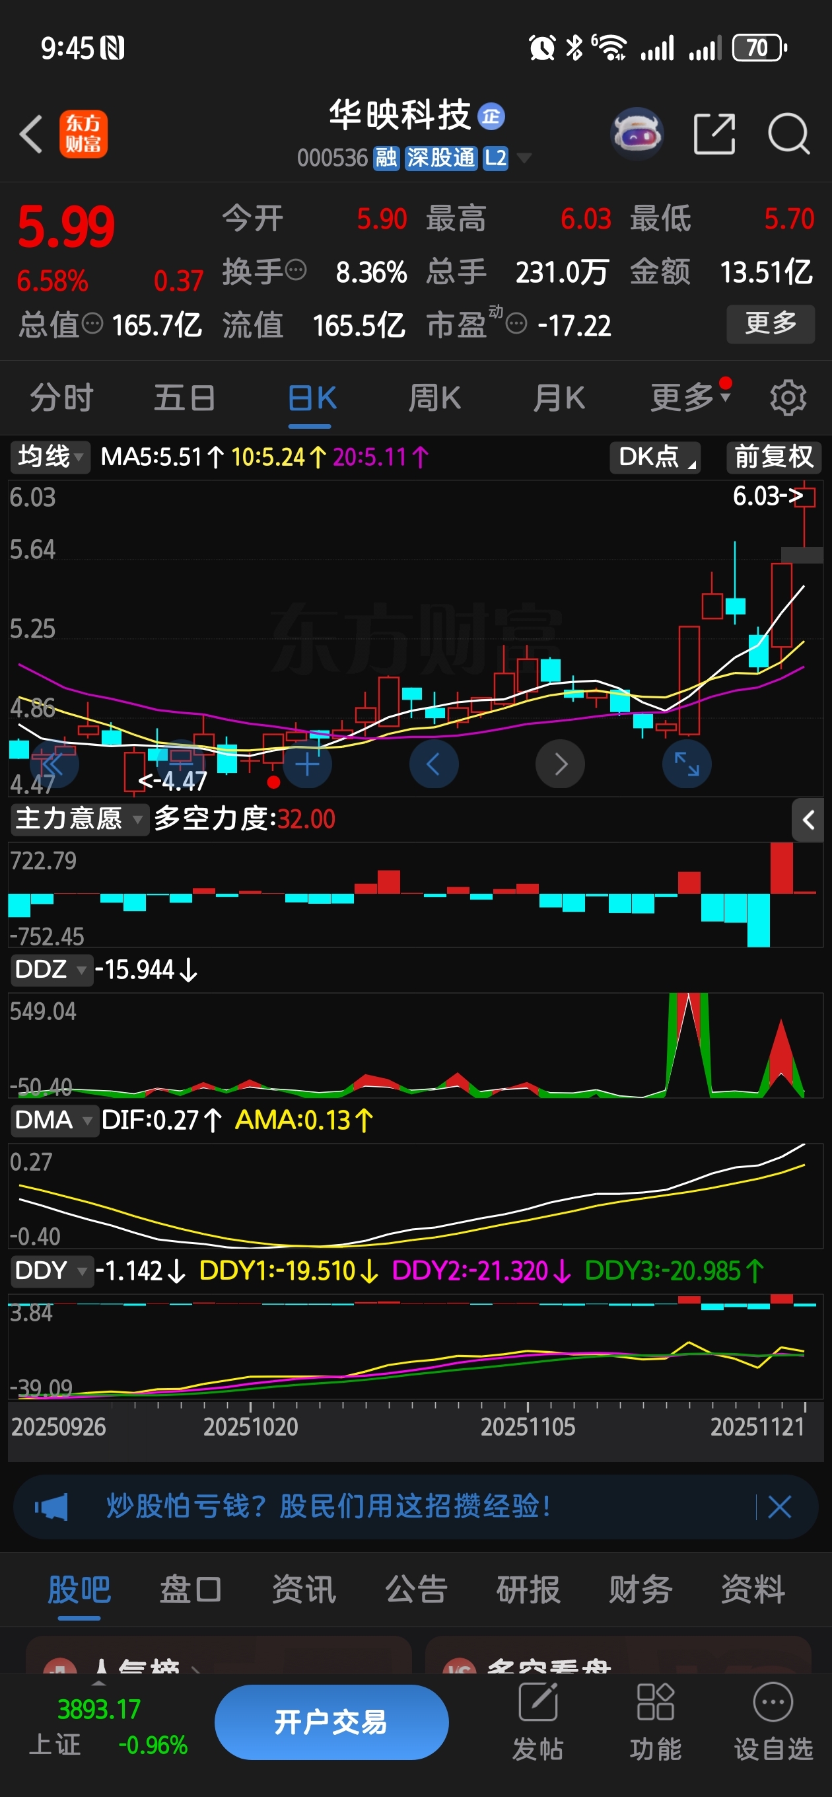This screenshot has width=832, height=1797.
Task: Open the 均线 indicator dropdown
Action: 50,457
